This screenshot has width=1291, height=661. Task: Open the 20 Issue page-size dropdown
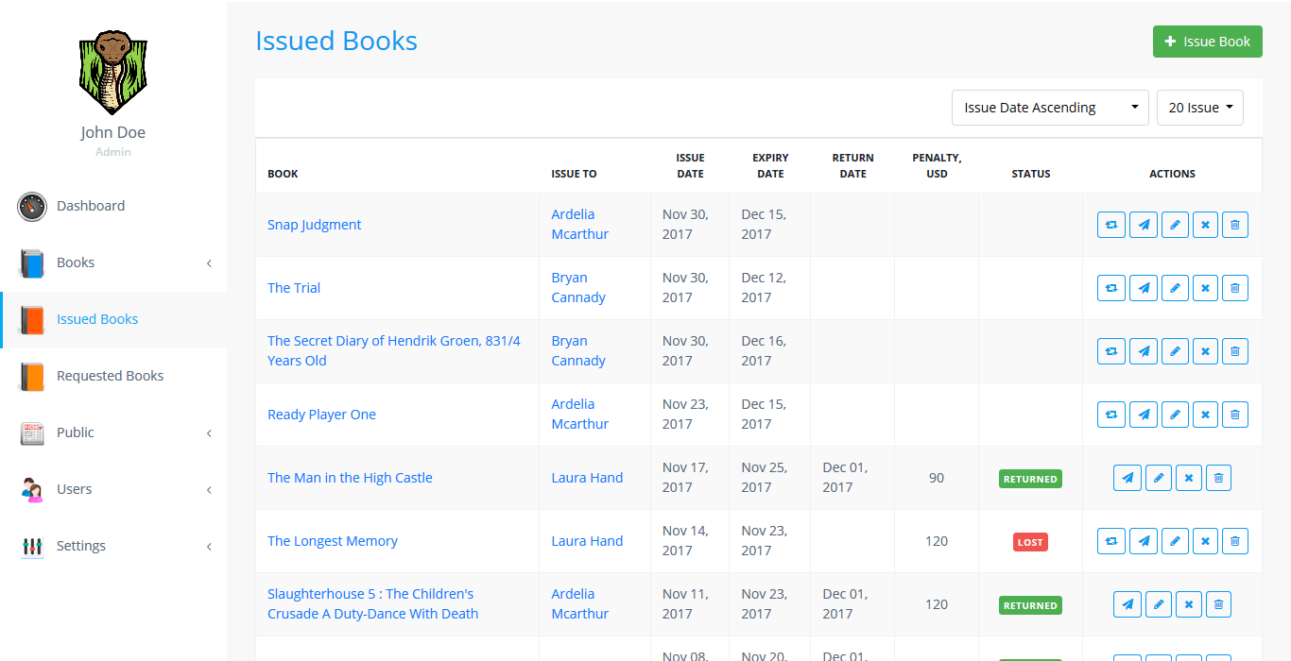(x=1199, y=108)
